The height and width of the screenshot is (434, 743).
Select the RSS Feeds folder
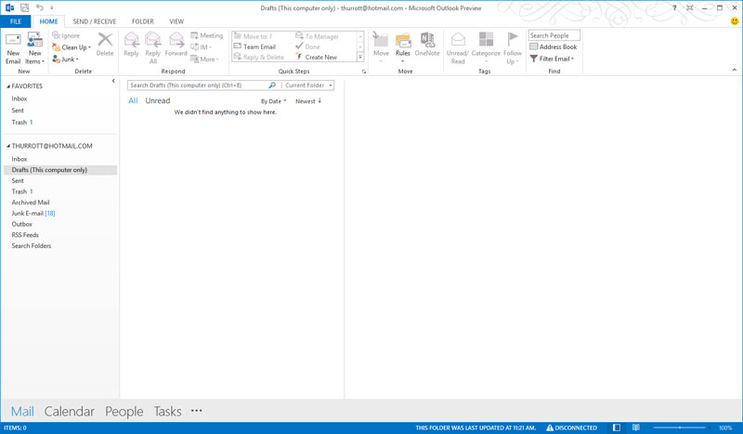point(25,235)
